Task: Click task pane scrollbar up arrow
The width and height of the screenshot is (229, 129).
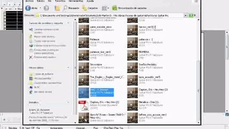Action: (x=75, y=20)
